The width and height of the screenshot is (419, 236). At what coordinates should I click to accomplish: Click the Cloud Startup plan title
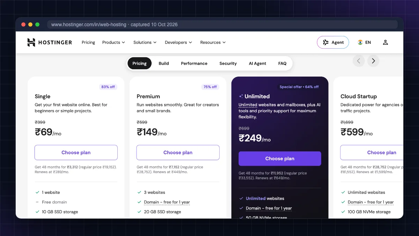359,96
